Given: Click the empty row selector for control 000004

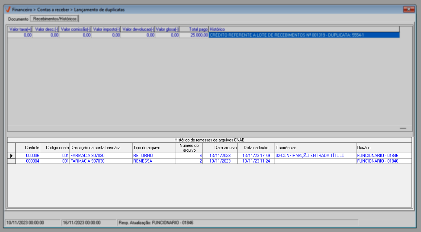Looking at the screenshot, I should [11, 161].
